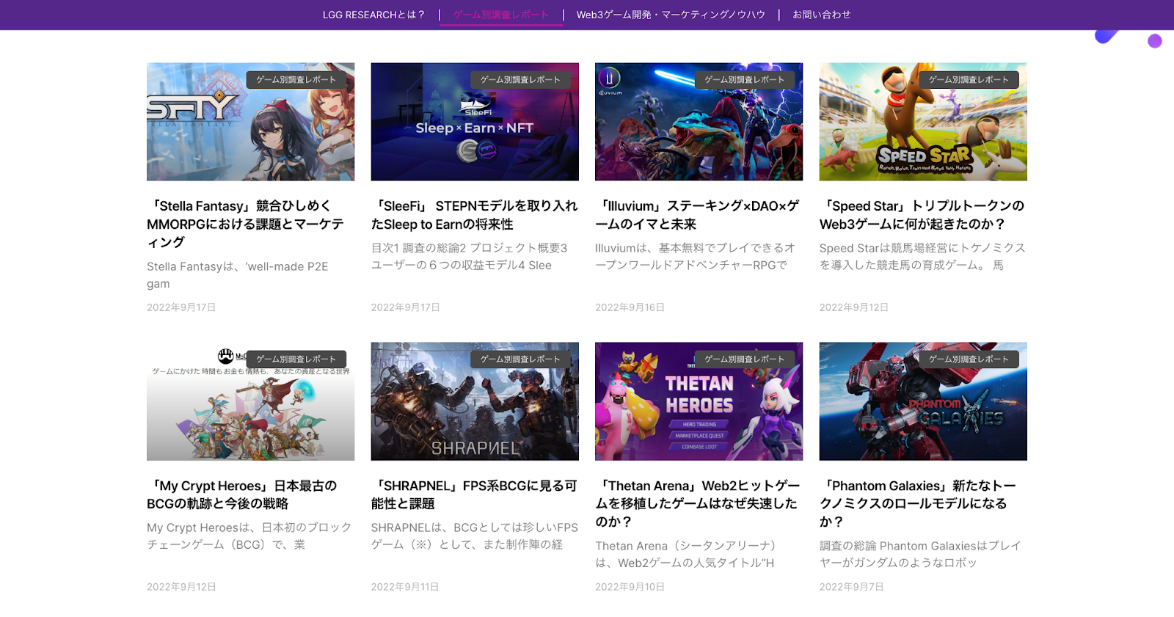Open Web3ゲーム開発・マーケティングノウハウ menu item

pos(671,15)
